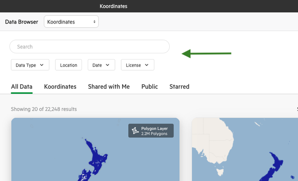Screen dimensions: 298x181
Task: Expand the License filter dropdown
Action: [x=137, y=65]
